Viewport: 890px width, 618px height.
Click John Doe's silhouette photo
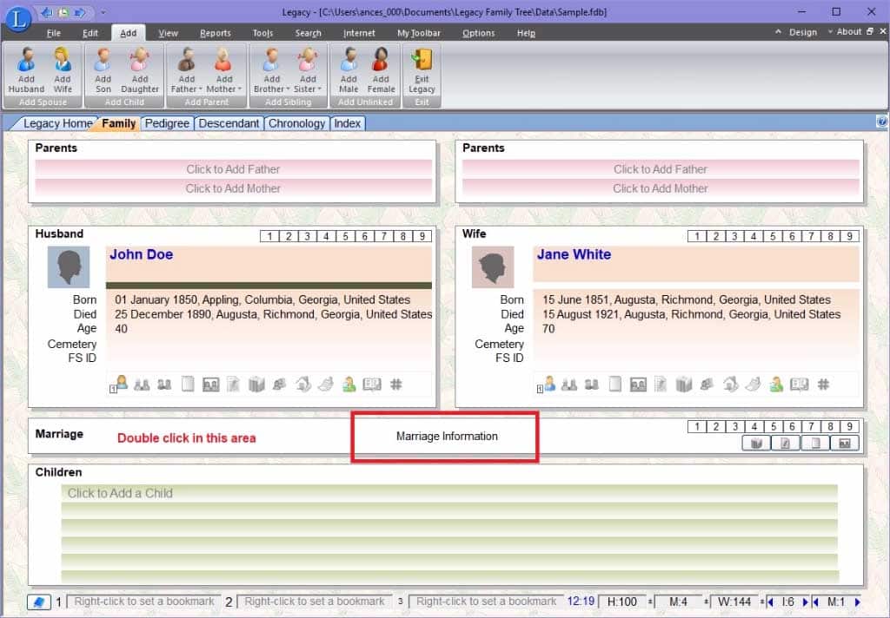[x=69, y=266]
